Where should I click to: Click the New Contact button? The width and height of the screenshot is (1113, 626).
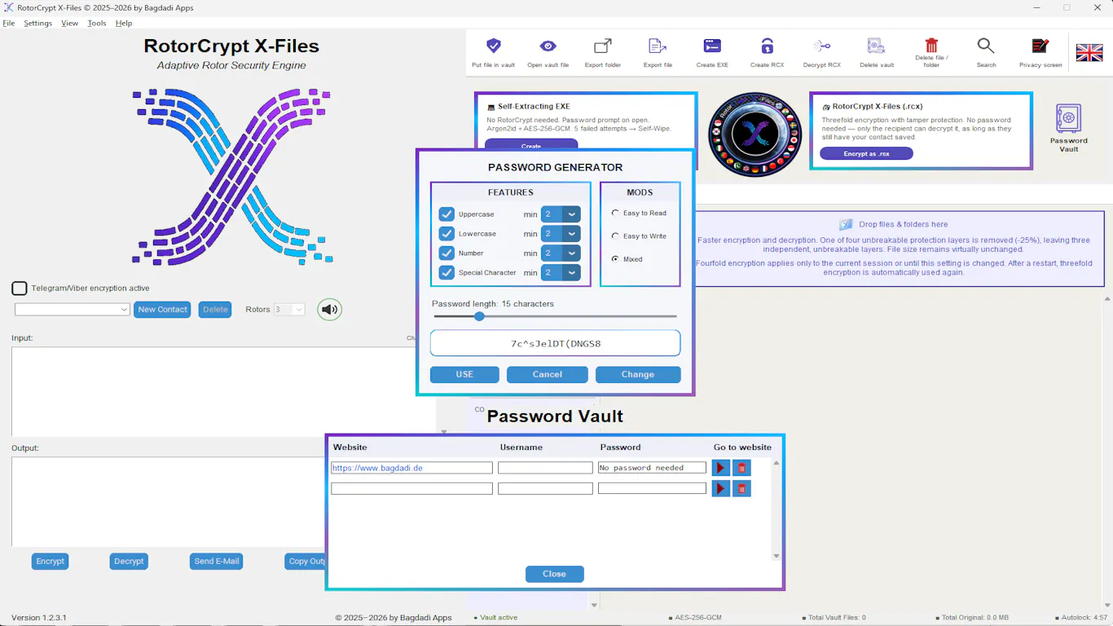163,310
